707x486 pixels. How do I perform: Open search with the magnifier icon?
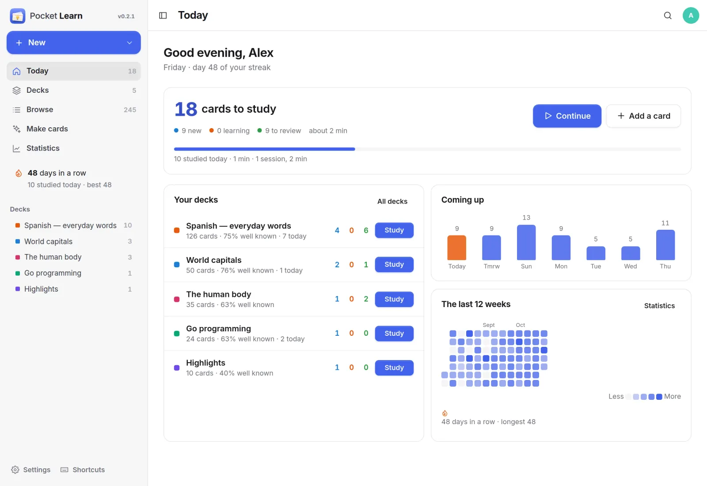[x=668, y=15]
